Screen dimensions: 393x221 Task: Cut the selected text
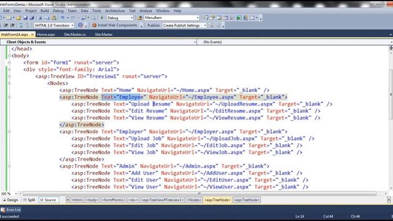(41, 18)
